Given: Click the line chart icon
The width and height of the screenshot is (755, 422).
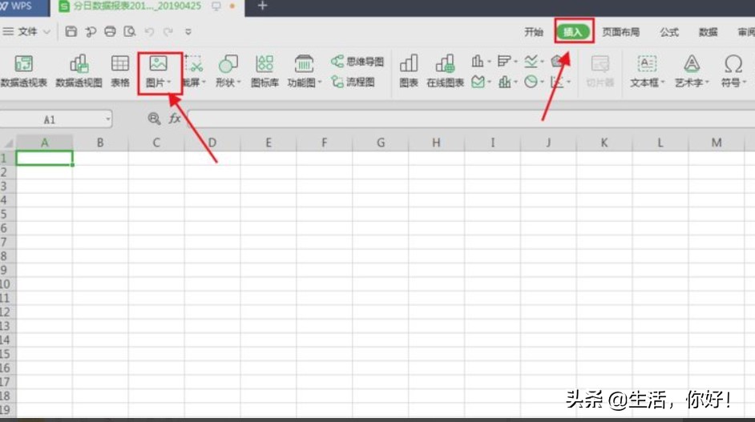Looking at the screenshot, I should pyautogui.click(x=531, y=61).
